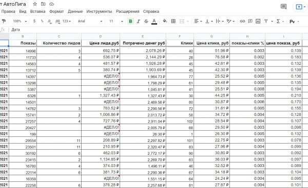The height and width of the screenshot is (188, 308).
Task: Select column H header
Action: [x=247, y=36]
